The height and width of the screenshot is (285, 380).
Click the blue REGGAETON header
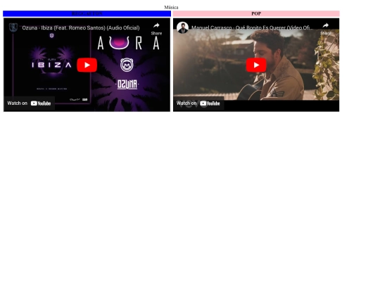coord(87,13)
